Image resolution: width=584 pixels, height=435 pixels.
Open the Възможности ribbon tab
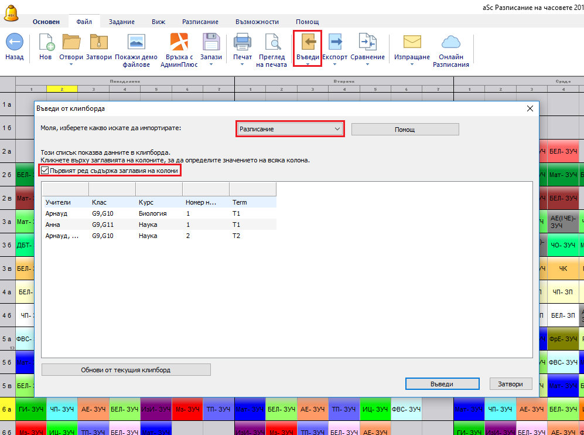pyautogui.click(x=257, y=22)
